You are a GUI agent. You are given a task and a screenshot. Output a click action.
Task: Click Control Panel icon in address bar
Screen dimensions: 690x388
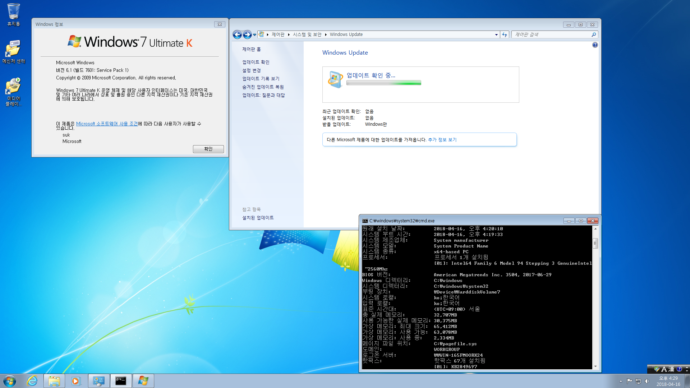[262, 34]
